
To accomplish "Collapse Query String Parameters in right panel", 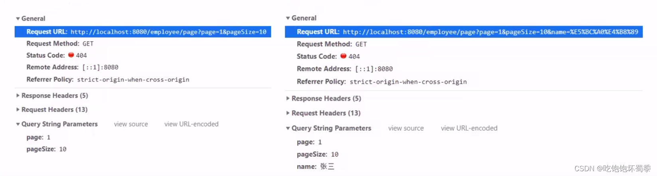I will [288, 128].
